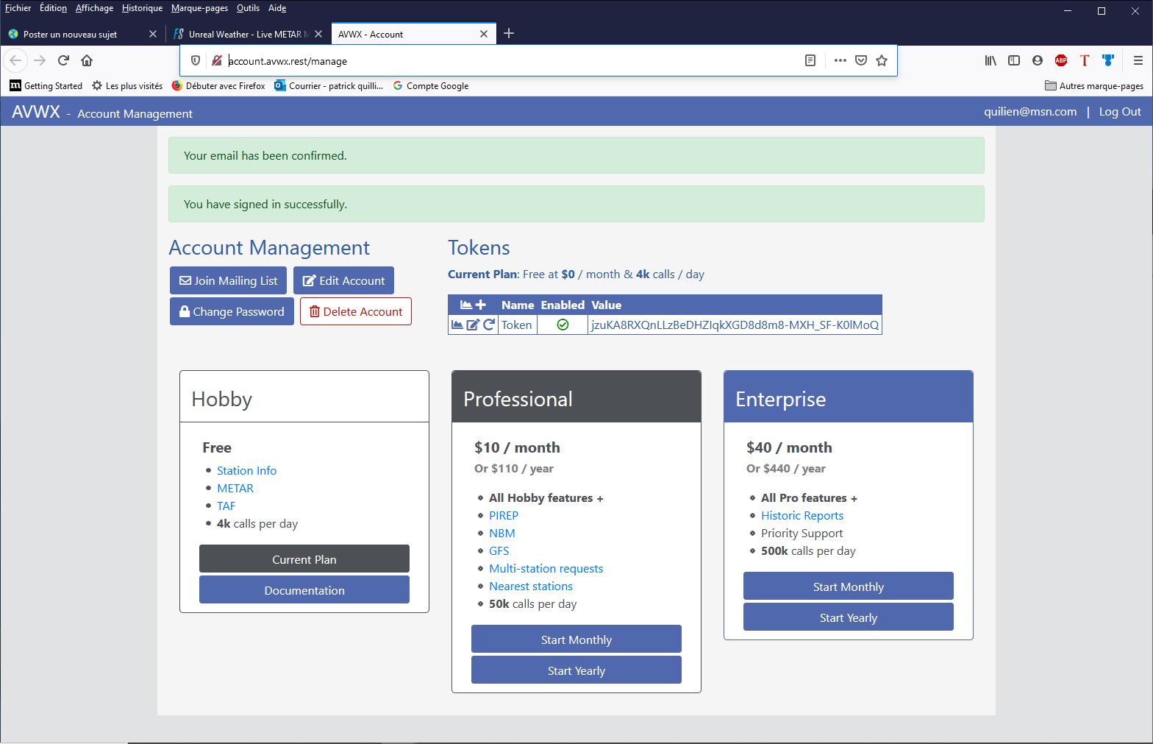Start Monthly Enterprise plan
Viewport: 1153px width, 744px height.
pyautogui.click(x=849, y=587)
